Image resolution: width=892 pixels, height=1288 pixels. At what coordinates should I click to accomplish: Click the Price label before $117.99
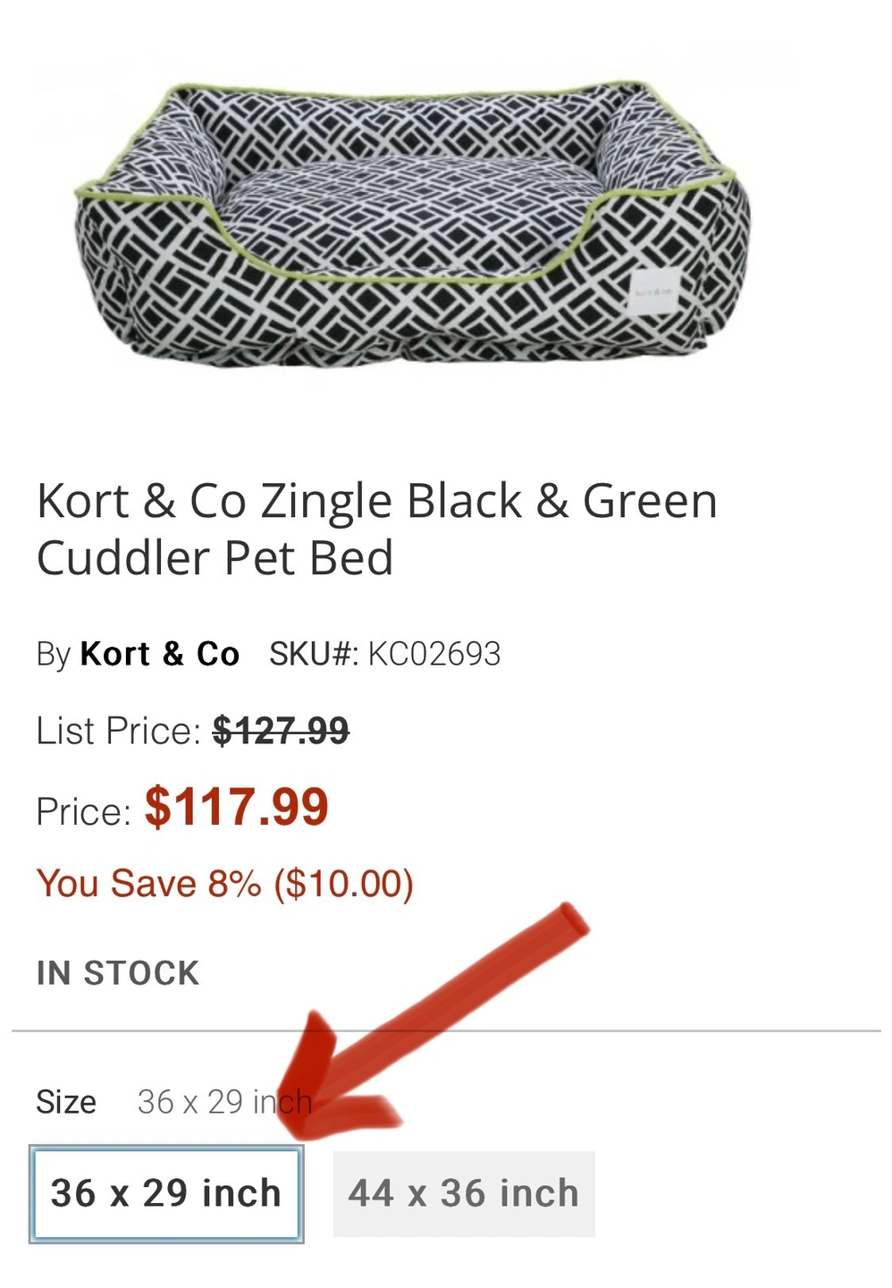(84, 812)
